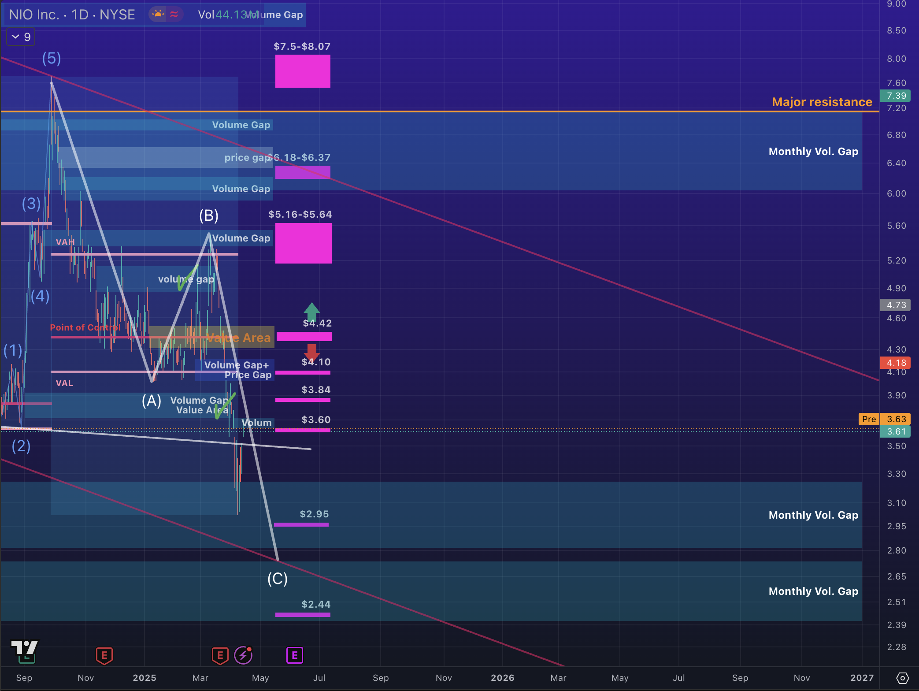Expand the collapsed indicators legend showing 9

click(21, 37)
